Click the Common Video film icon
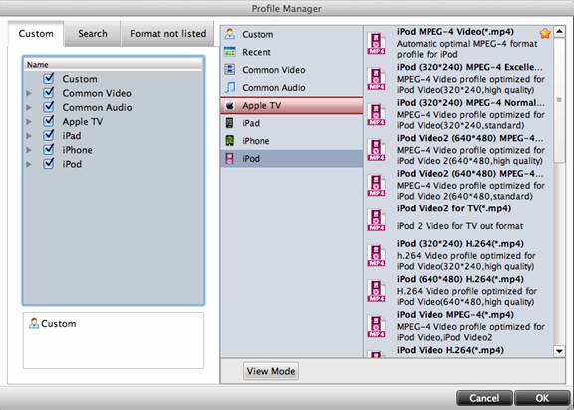 coord(229,69)
